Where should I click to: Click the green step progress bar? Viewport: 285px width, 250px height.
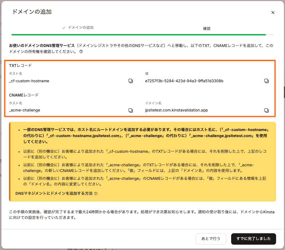[x=138, y=35]
